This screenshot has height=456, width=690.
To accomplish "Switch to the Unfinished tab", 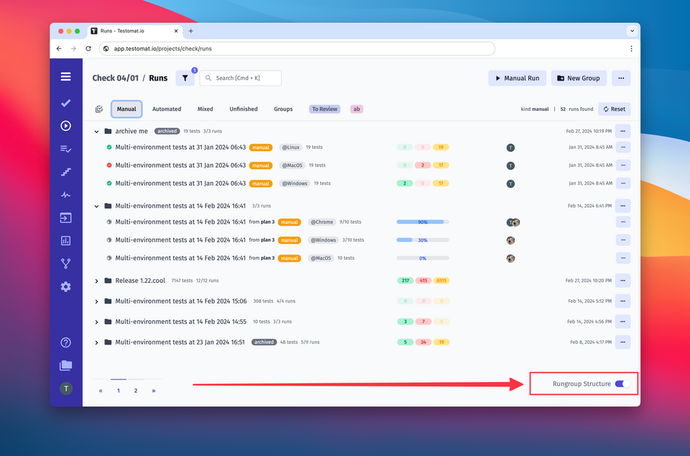I will [x=244, y=109].
